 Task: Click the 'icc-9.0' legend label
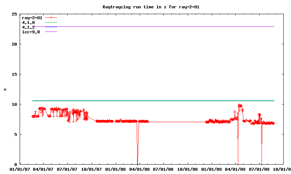pyautogui.click(x=31, y=32)
